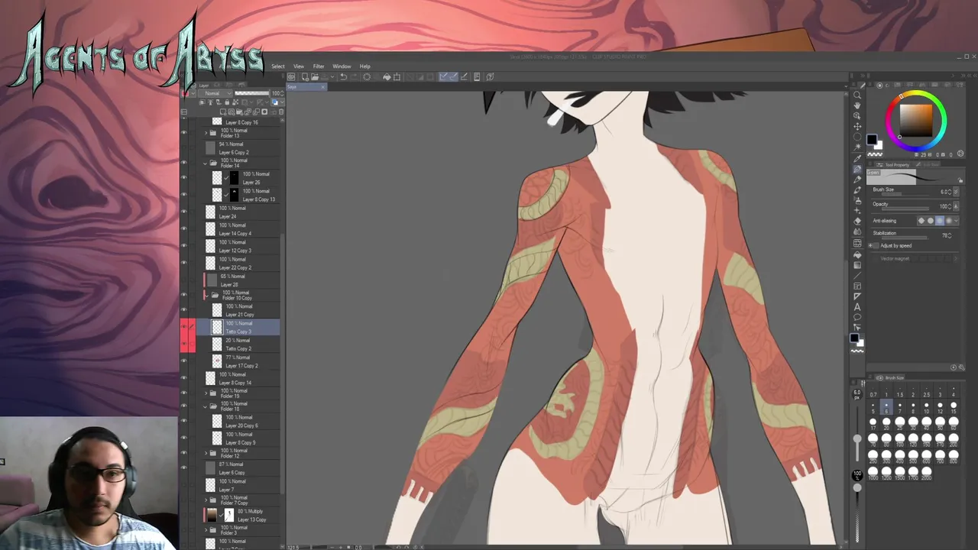This screenshot has height=550, width=978.
Task: Click the Undo arrow in command bar
Action: [343, 76]
